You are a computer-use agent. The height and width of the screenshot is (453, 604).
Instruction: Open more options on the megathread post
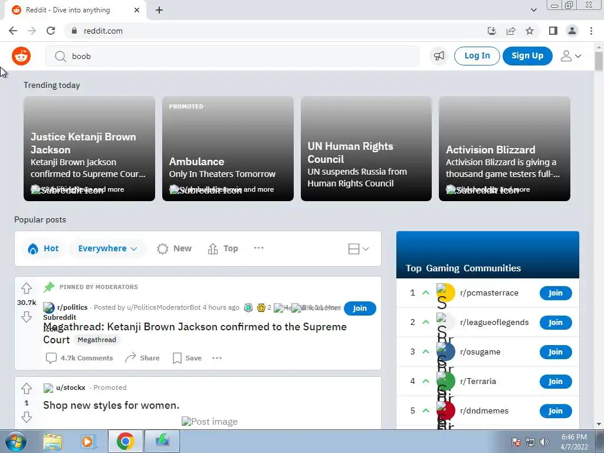pyautogui.click(x=217, y=358)
